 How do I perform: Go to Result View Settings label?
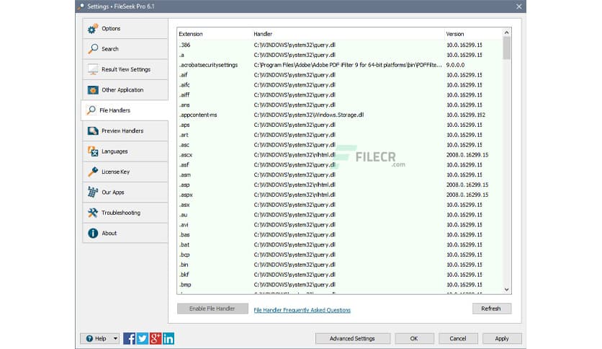pyautogui.click(x=126, y=69)
